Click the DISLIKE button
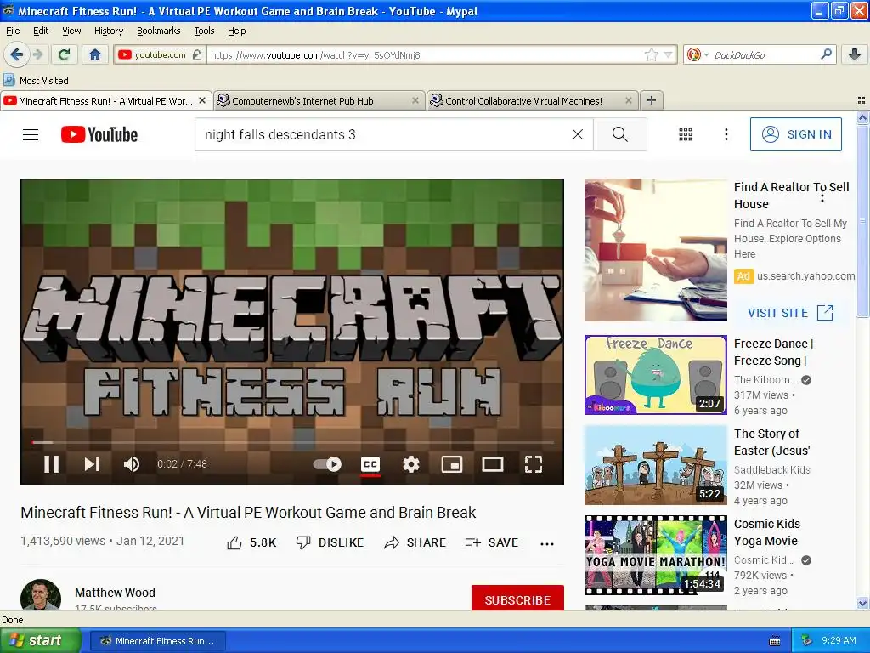This screenshot has height=653, width=870. click(330, 542)
